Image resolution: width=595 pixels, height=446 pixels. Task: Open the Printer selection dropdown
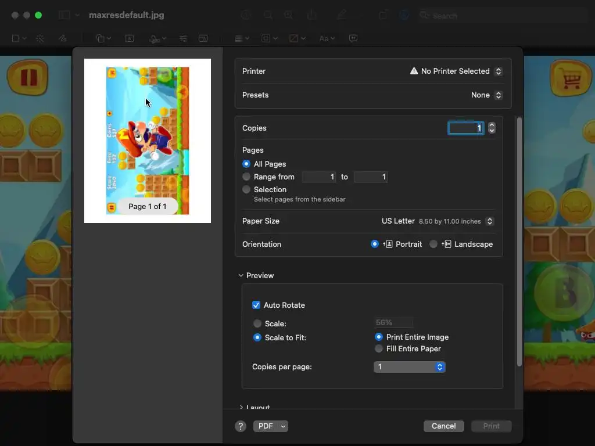click(499, 71)
